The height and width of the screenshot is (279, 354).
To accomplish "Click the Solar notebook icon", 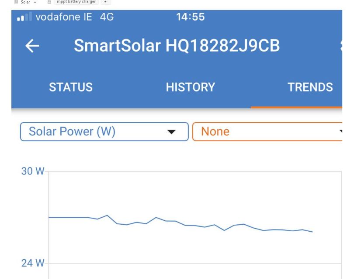I will pyautogui.click(x=16, y=2).
